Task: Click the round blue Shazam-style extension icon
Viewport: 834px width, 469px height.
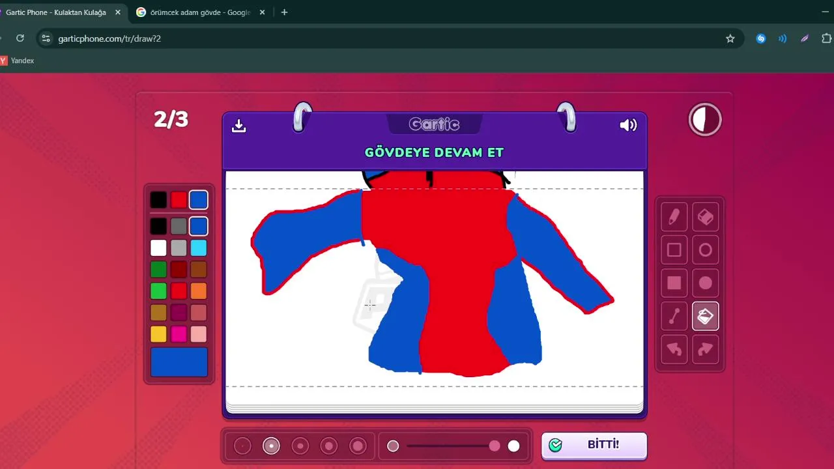Action: (x=760, y=38)
